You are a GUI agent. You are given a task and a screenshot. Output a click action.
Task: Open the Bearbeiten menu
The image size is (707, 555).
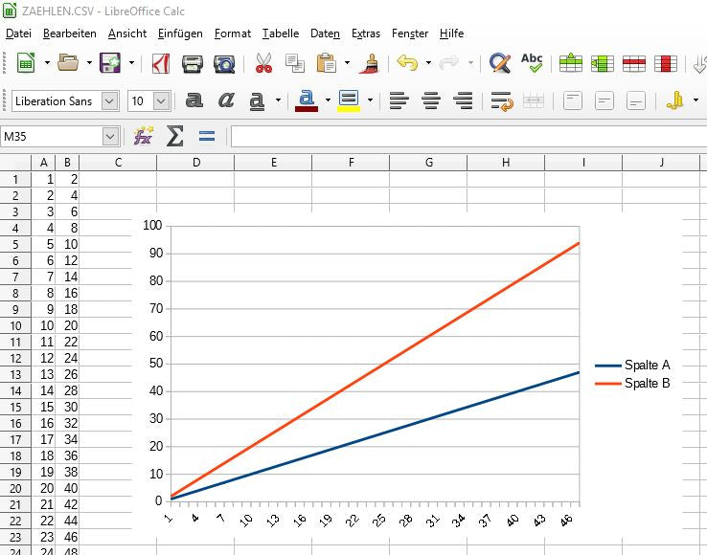pyautogui.click(x=69, y=33)
